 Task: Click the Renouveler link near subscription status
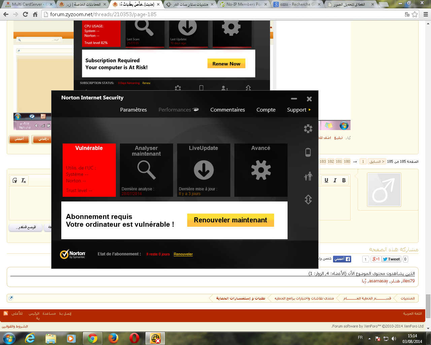pyautogui.click(x=183, y=254)
